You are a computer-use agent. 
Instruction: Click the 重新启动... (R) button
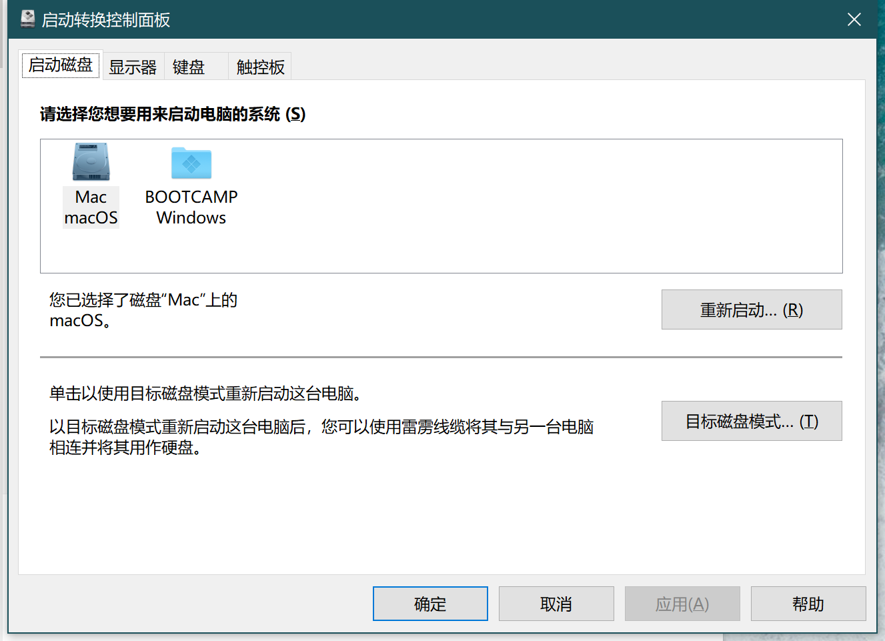752,309
